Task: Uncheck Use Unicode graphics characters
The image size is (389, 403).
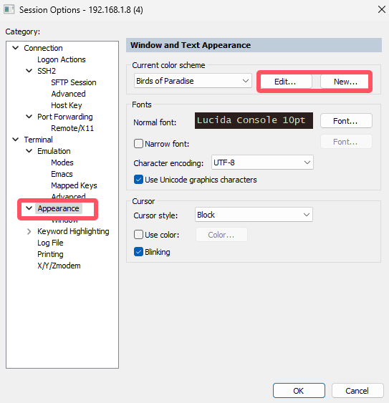Action: (138, 180)
